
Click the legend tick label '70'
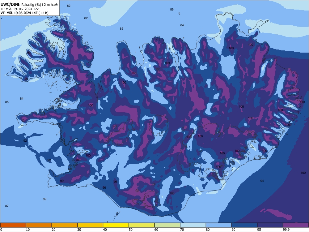coord(182,230)
